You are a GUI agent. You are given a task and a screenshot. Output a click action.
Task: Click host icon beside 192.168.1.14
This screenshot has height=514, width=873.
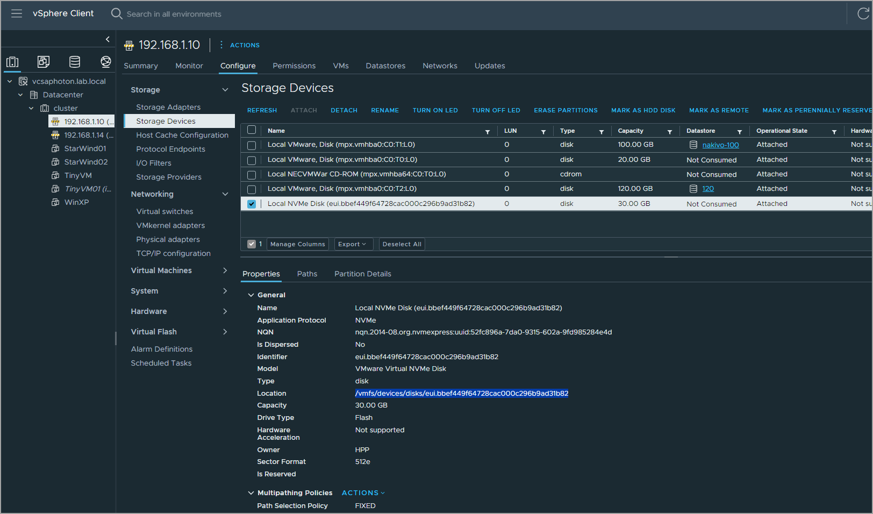point(55,135)
